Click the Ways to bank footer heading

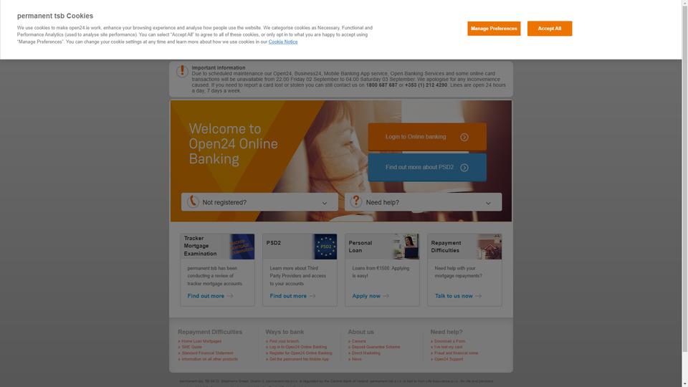tap(285, 332)
